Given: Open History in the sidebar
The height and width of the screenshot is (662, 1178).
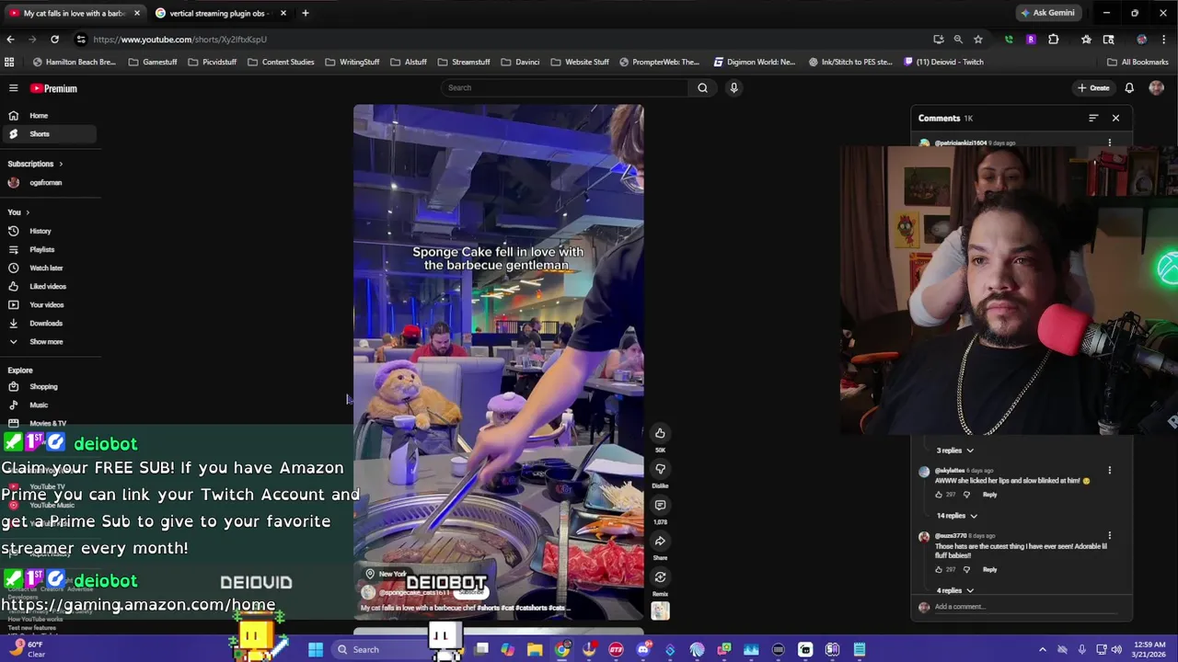Looking at the screenshot, I should (50, 231).
